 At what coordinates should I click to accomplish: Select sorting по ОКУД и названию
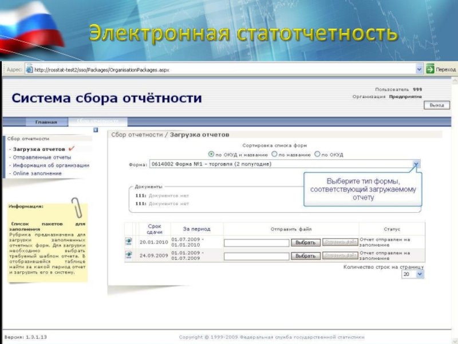[211, 154]
